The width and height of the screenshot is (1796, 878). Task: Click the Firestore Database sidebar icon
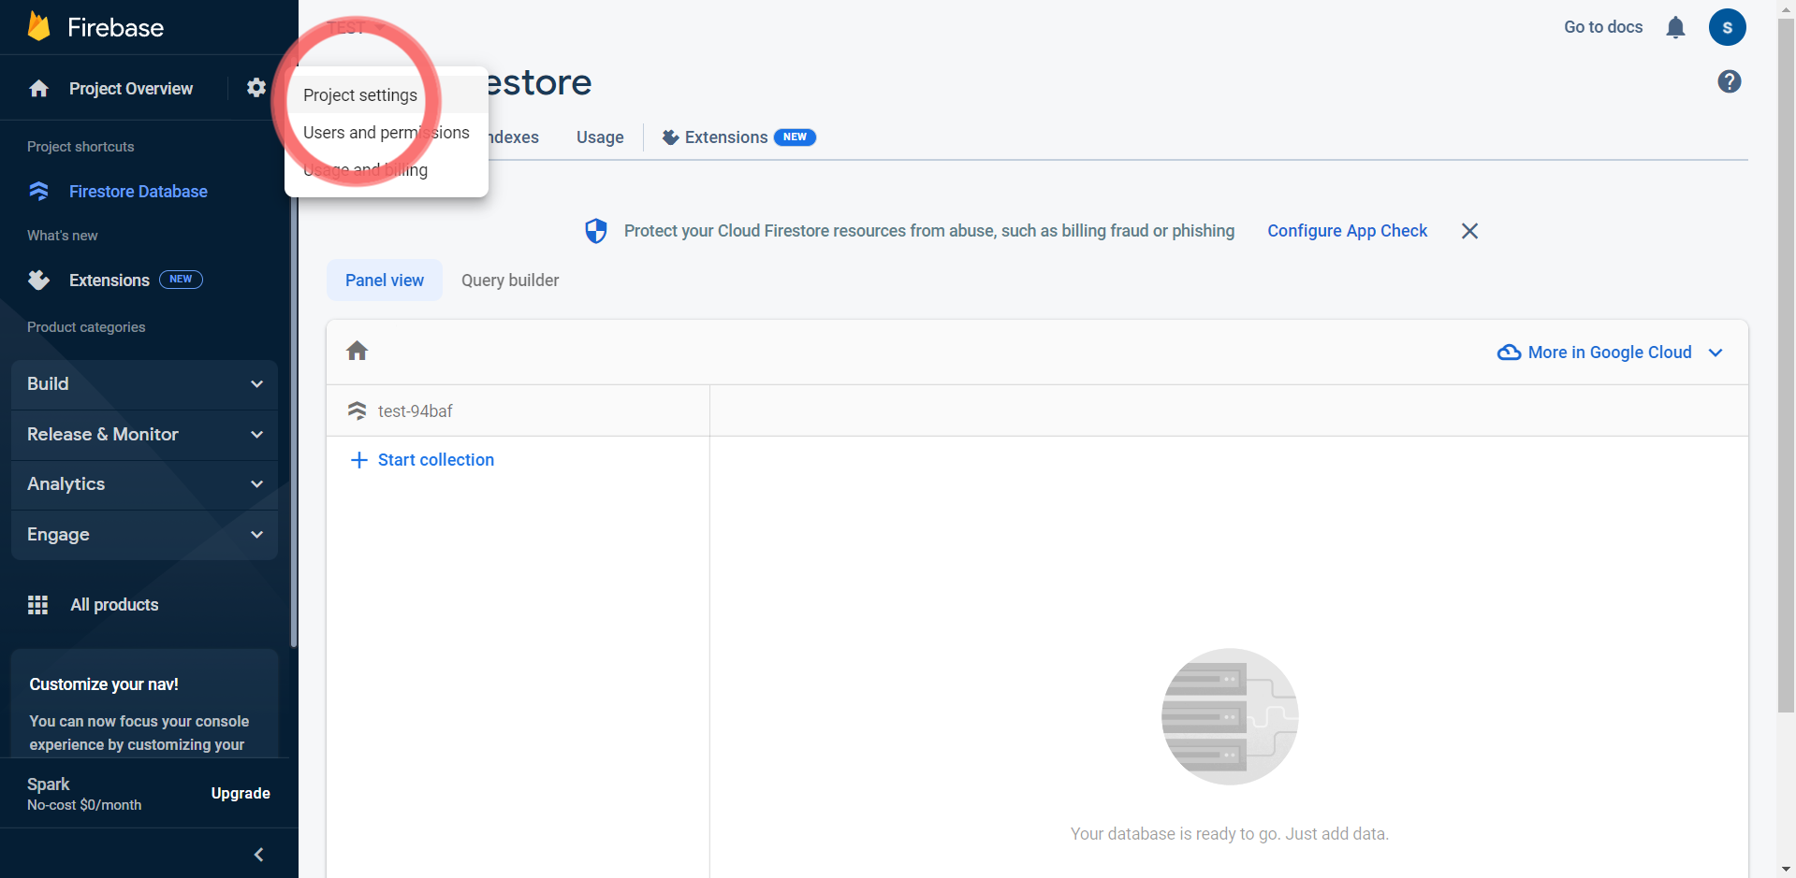pos(38,192)
